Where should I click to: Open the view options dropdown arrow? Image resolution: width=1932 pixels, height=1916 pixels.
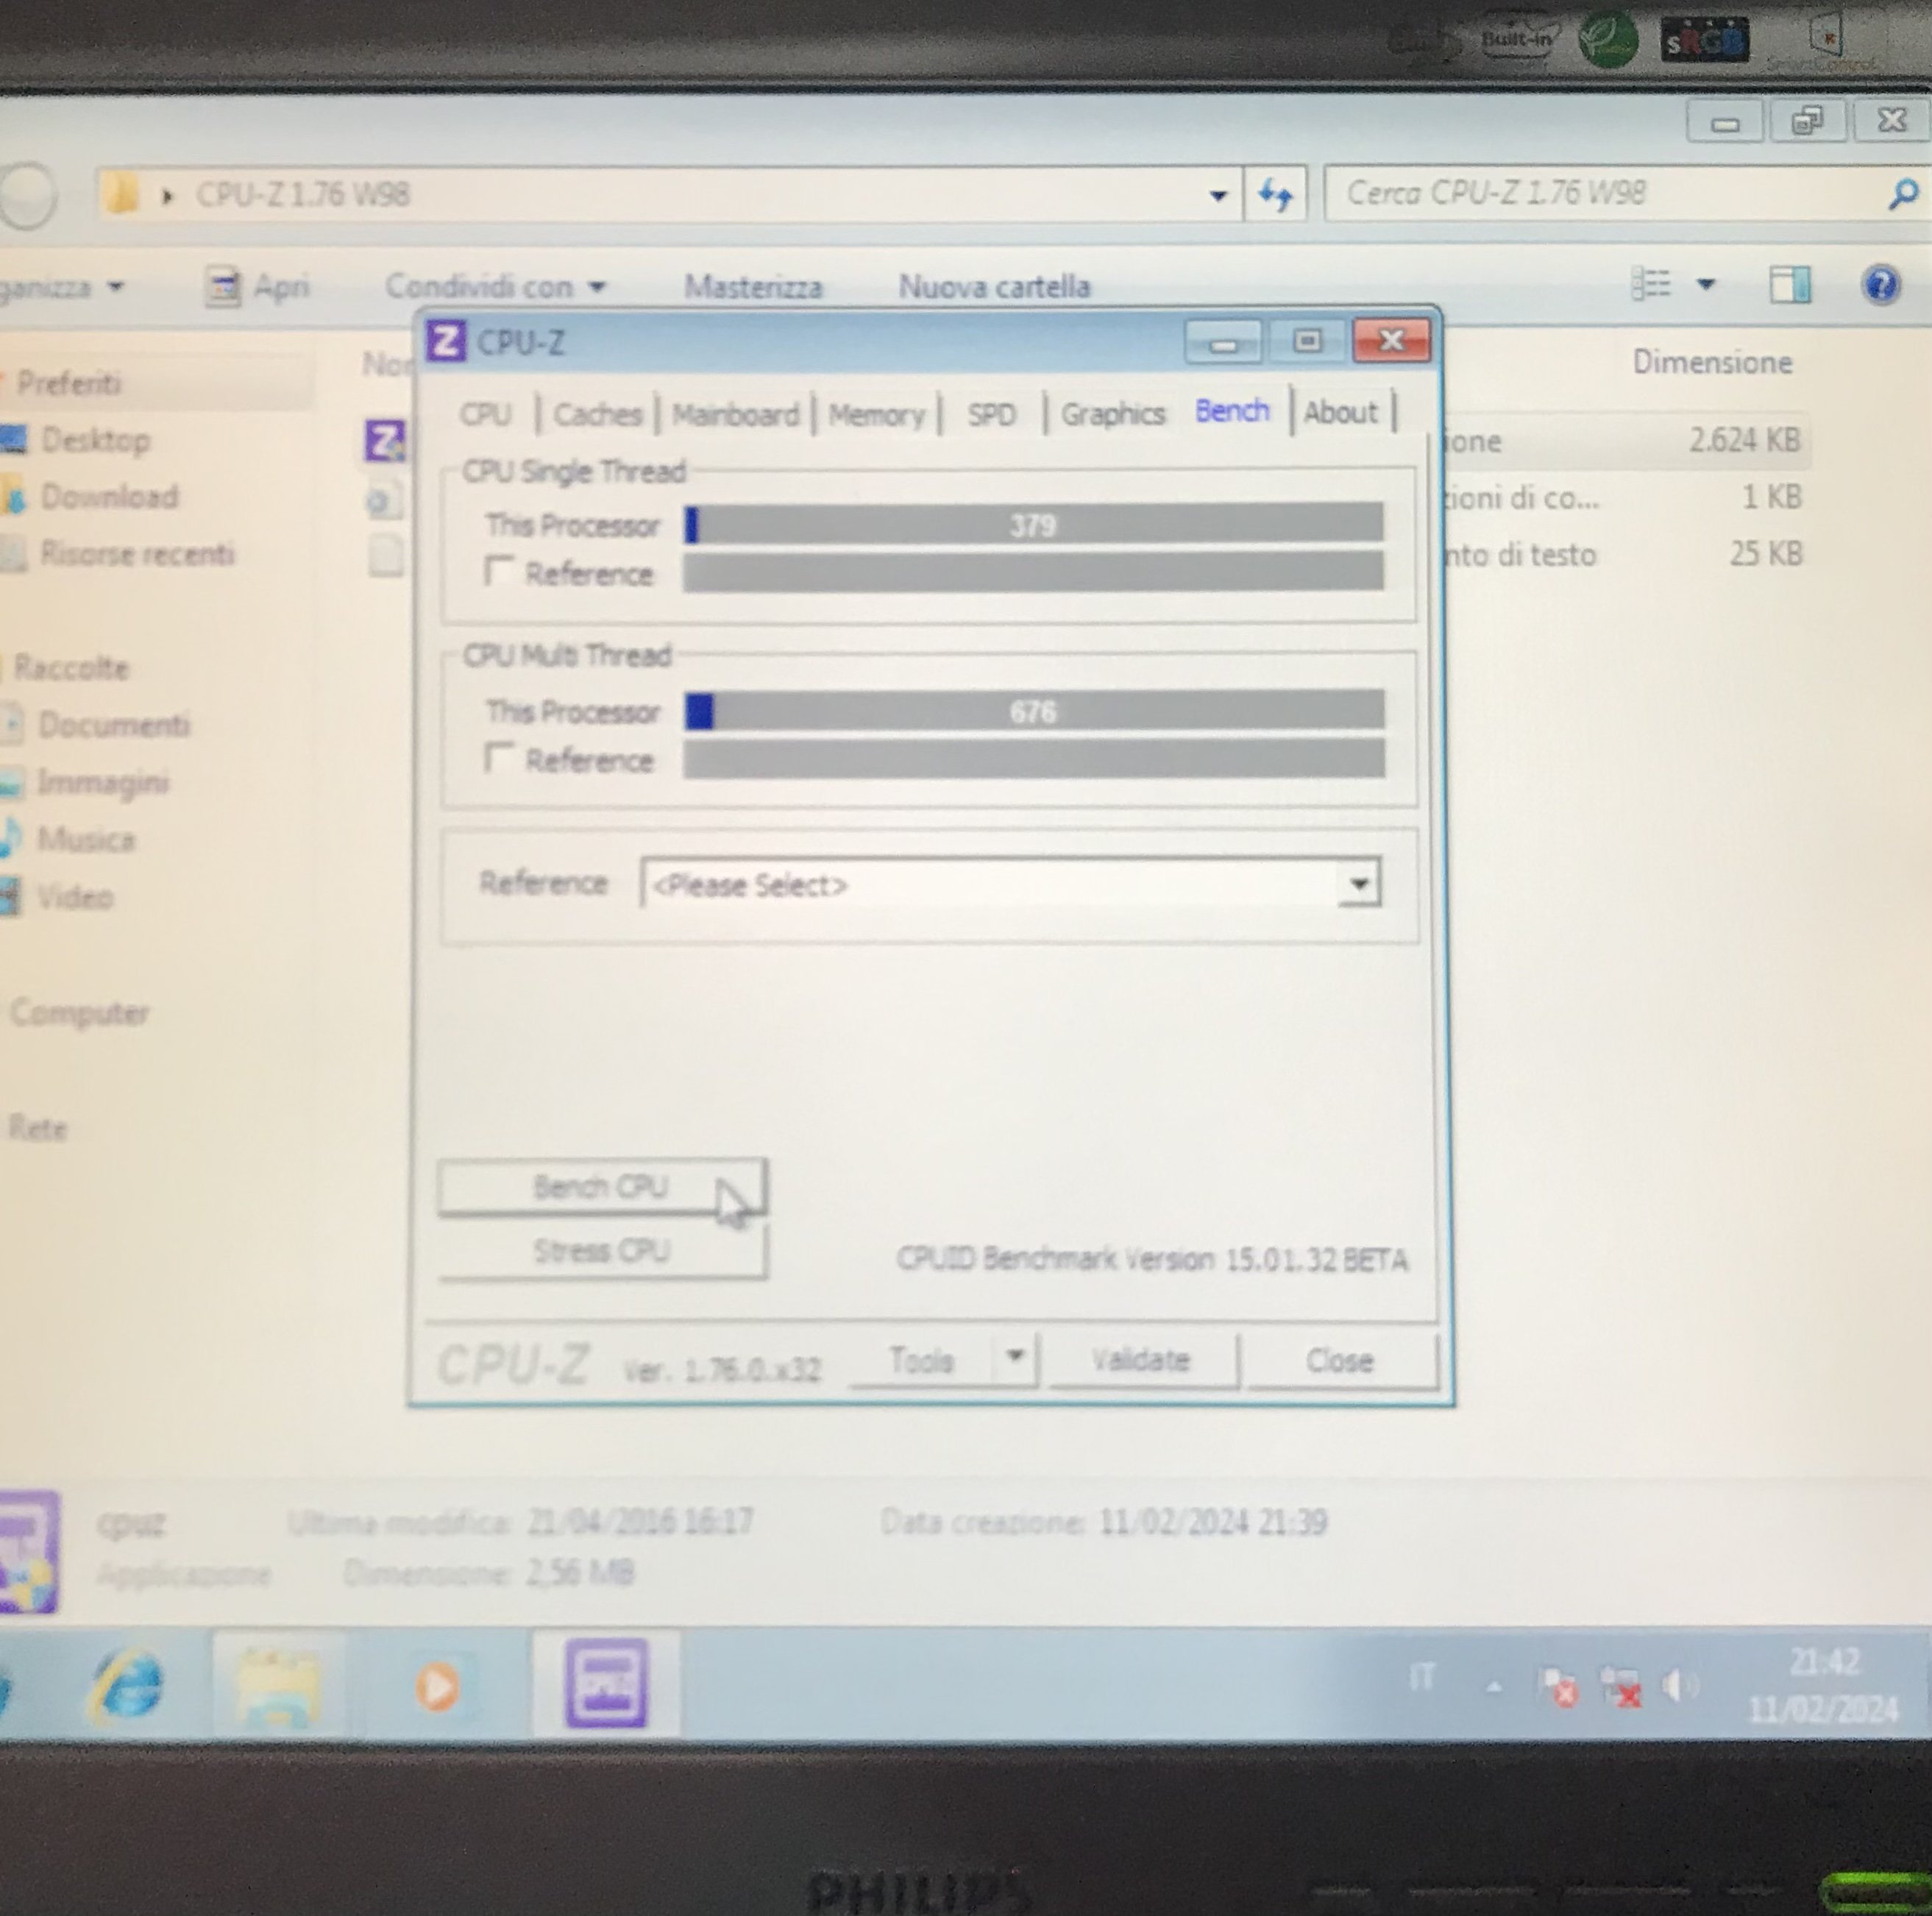1706,285
